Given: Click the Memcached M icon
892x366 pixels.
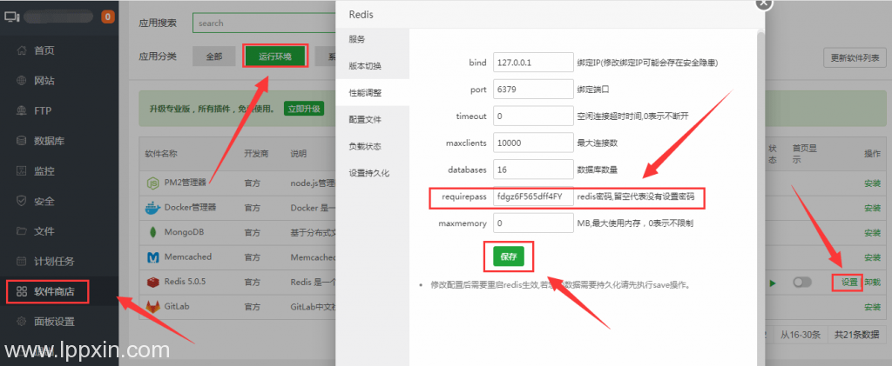Looking at the screenshot, I should [152, 257].
